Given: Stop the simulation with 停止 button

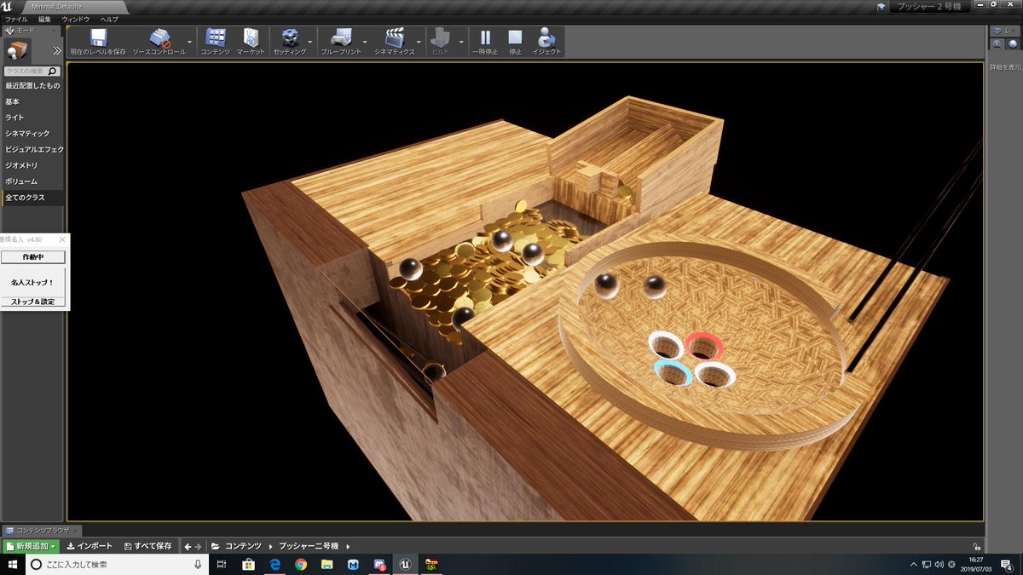Looking at the screenshot, I should [515, 41].
